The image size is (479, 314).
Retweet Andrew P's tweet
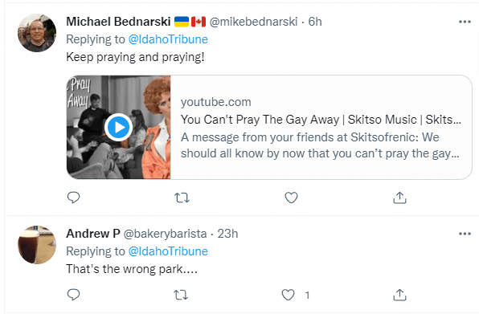(x=181, y=295)
